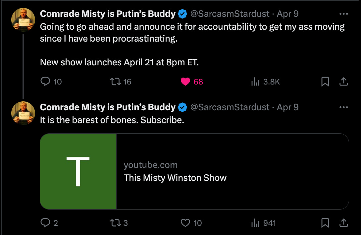Image resolution: width=361 pixels, height=235 pixels.
Task: Unlike the tweet with 68 likes
Action: pos(185,82)
